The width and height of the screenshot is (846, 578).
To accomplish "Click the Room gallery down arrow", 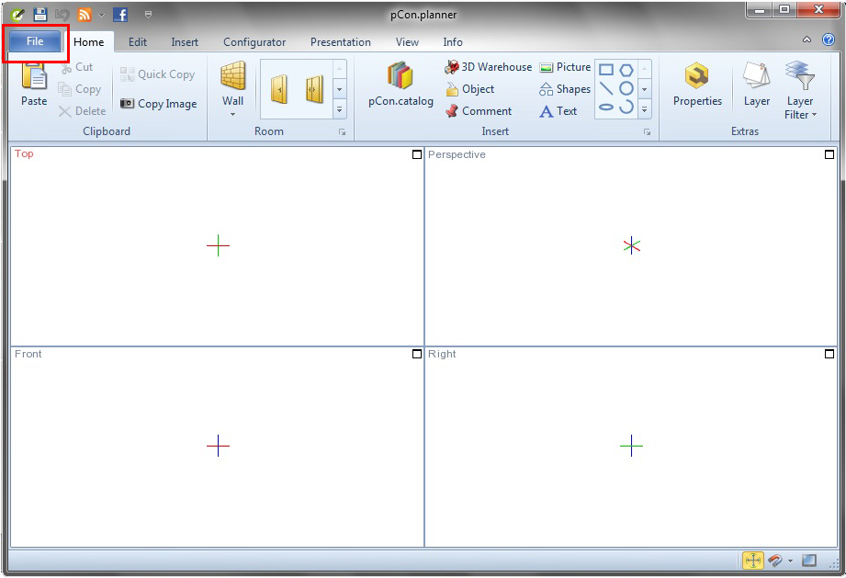I will (339, 89).
